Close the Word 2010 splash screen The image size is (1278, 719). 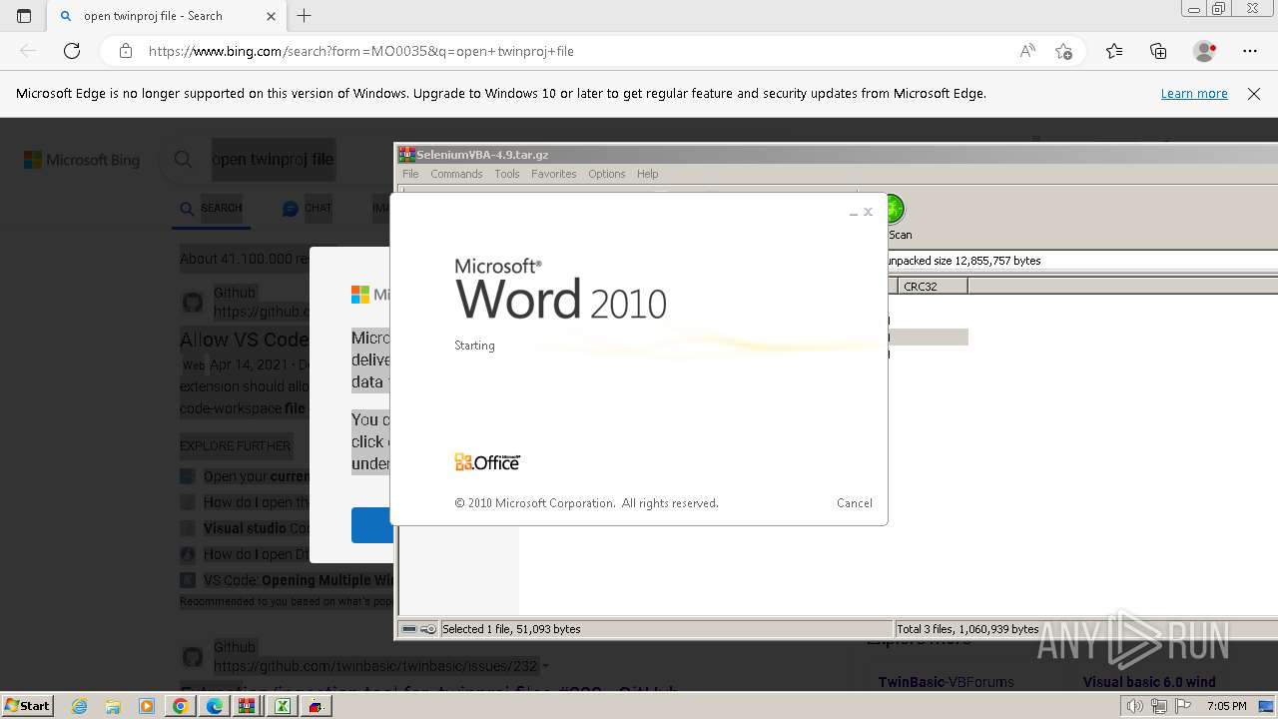pyautogui.click(x=868, y=212)
